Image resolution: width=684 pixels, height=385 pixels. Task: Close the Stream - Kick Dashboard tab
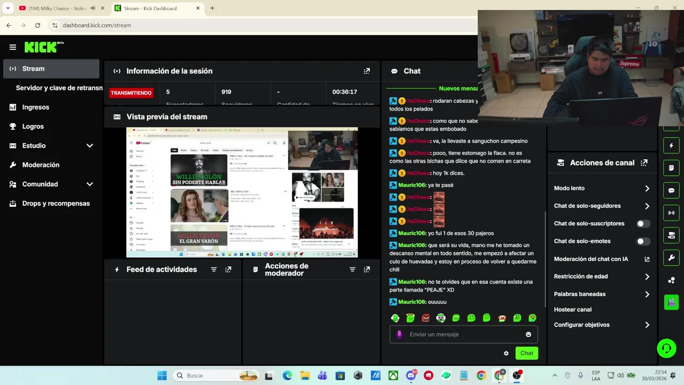(198, 8)
